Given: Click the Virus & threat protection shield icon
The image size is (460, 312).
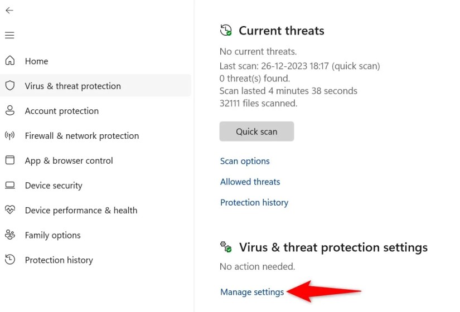Looking at the screenshot, I should (9, 86).
